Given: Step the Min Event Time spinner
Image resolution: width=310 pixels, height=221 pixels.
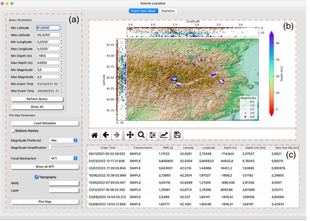Looking at the screenshot, I should pyautogui.click(x=62, y=84).
